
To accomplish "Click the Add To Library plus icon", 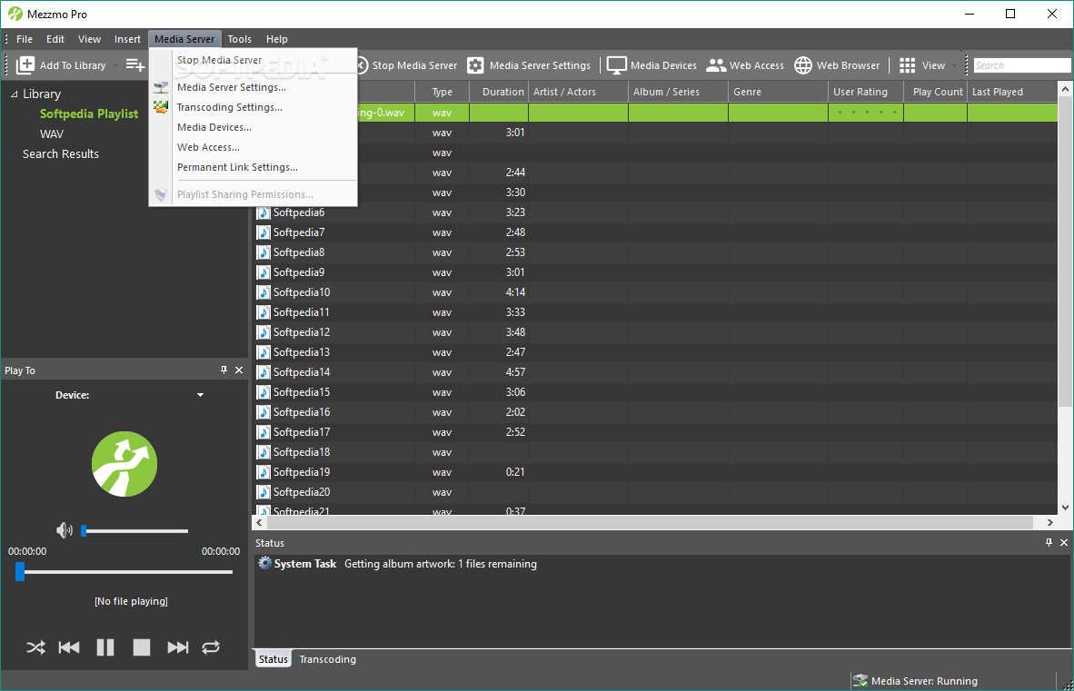I will point(25,65).
